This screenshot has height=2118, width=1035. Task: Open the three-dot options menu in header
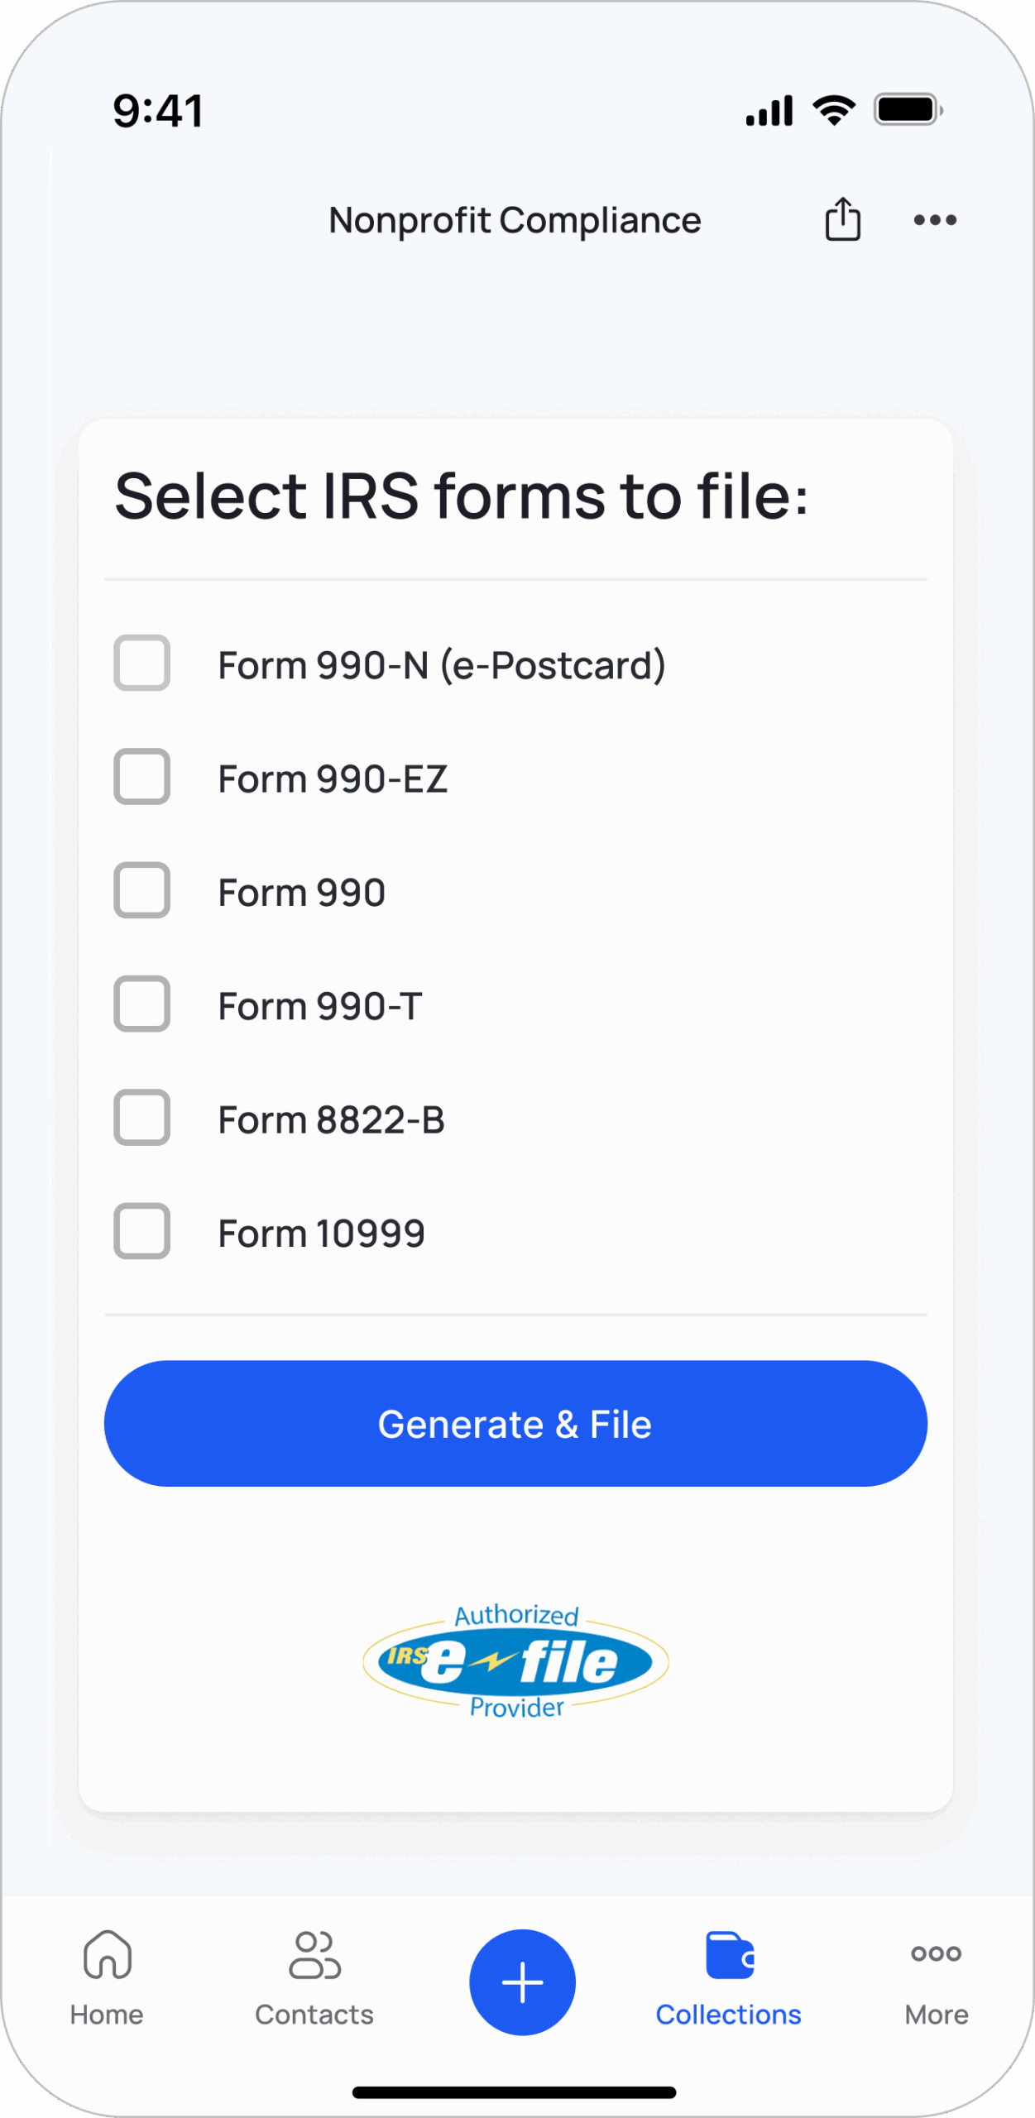click(935, 220)
